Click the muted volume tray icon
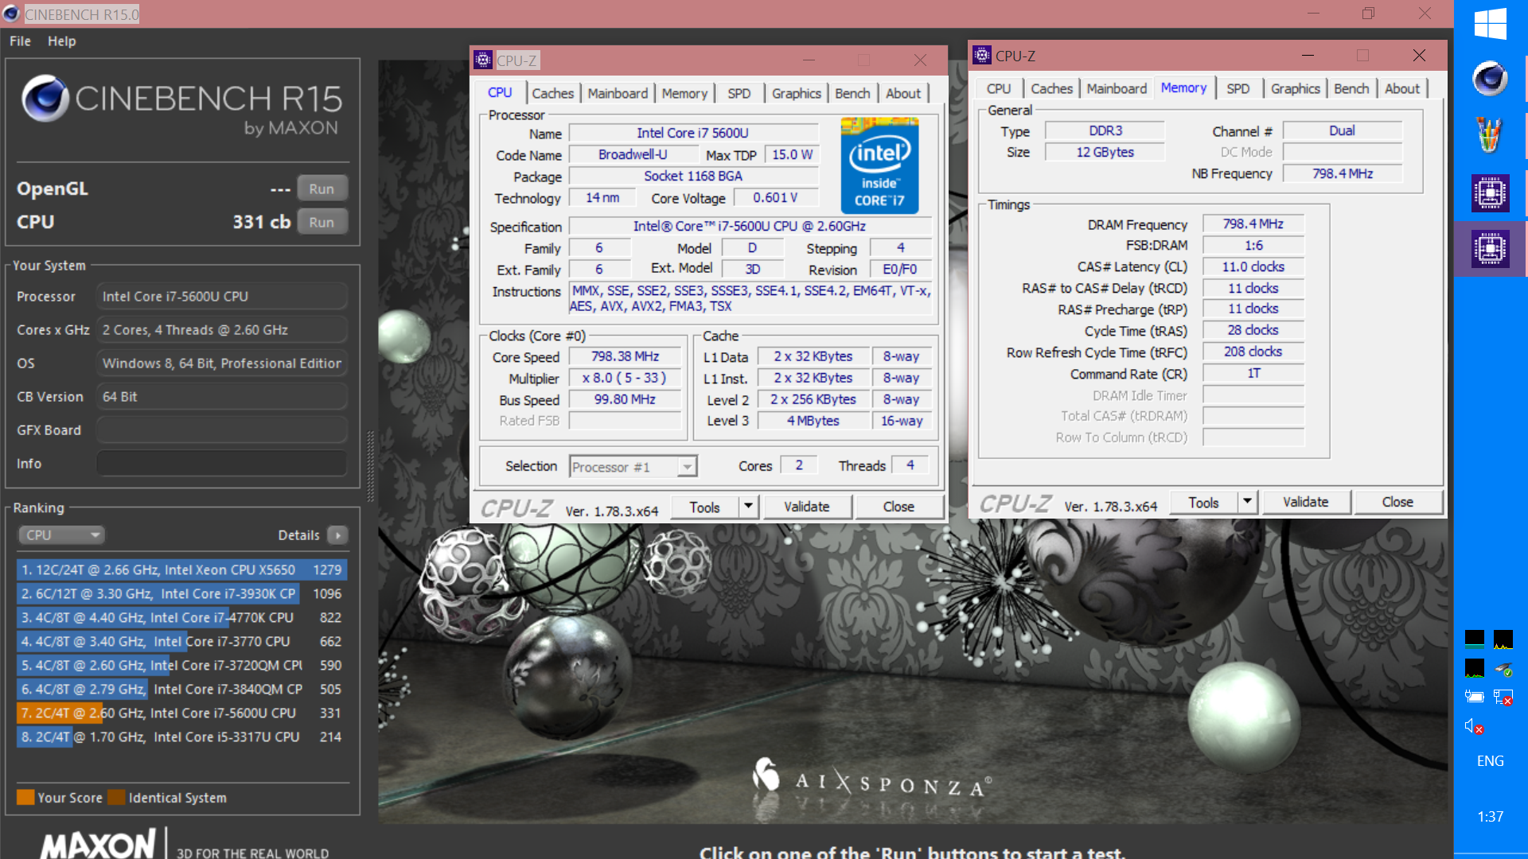1528x859 pixels. 1474,726
